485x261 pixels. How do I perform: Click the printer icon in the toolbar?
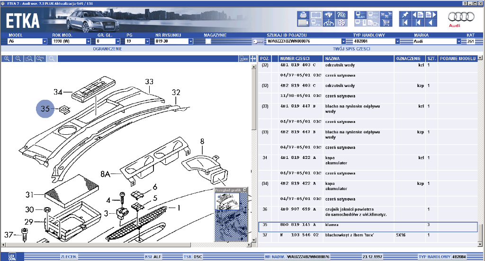point(303,15)
